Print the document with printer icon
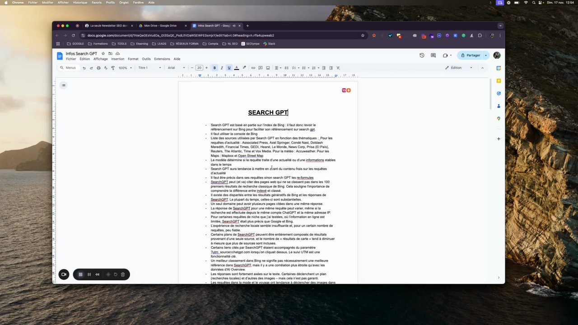Image resolution: width=578 pixels, height=325 pixels. 98,68
